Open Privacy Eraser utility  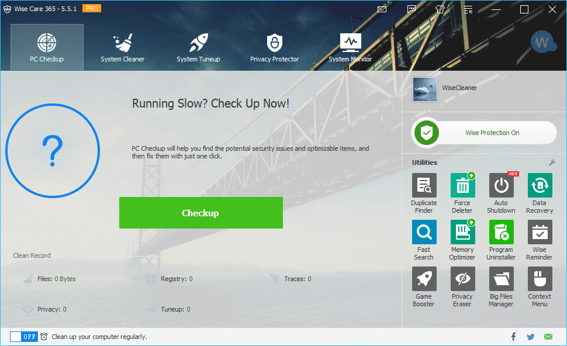(462, 287)
